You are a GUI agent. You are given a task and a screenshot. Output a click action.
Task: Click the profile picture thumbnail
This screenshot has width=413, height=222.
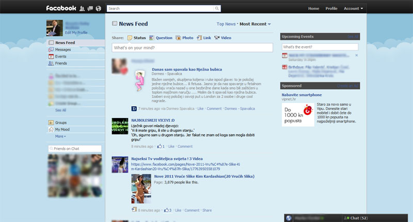point(55,28)
